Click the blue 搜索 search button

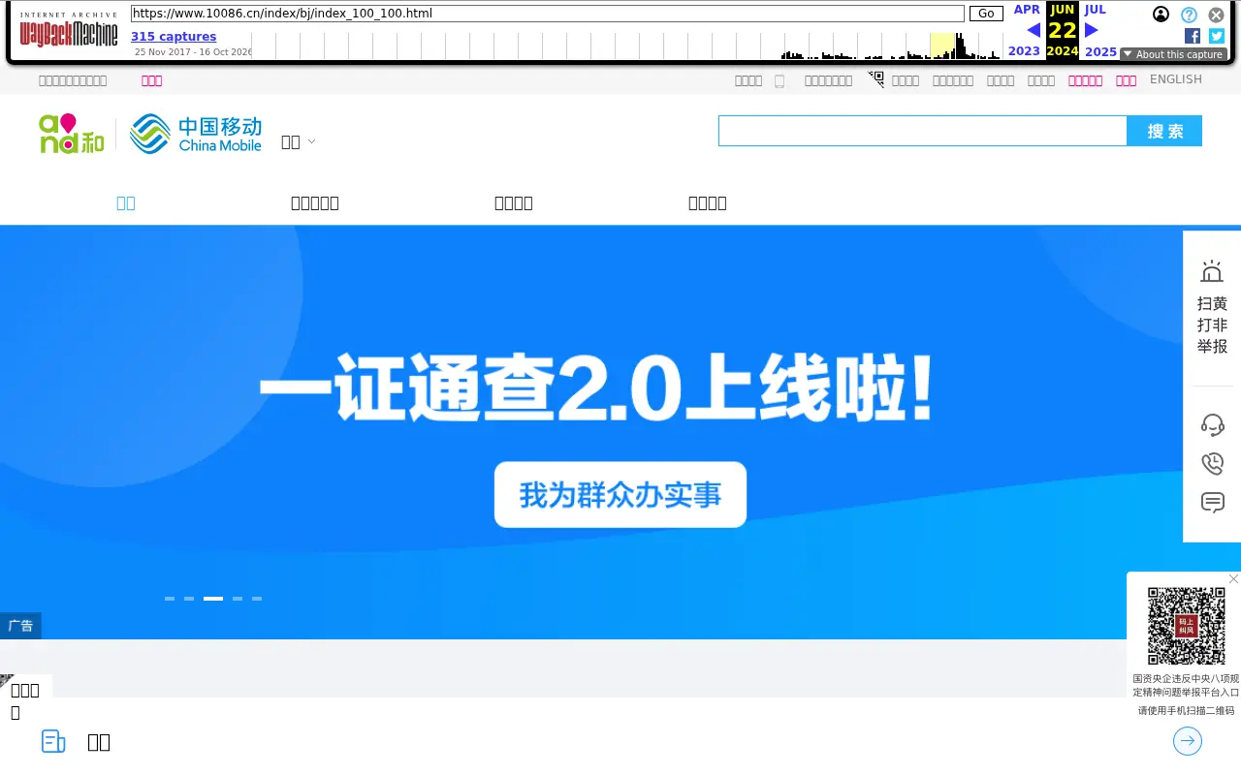click(x=1164, y=131)
